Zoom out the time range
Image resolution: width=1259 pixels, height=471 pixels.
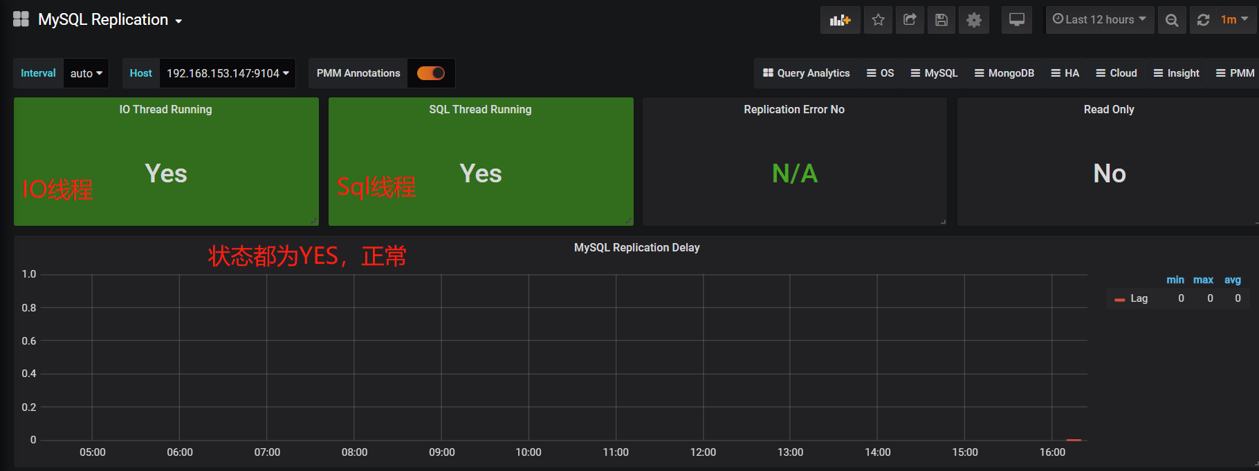(1172, 20)
